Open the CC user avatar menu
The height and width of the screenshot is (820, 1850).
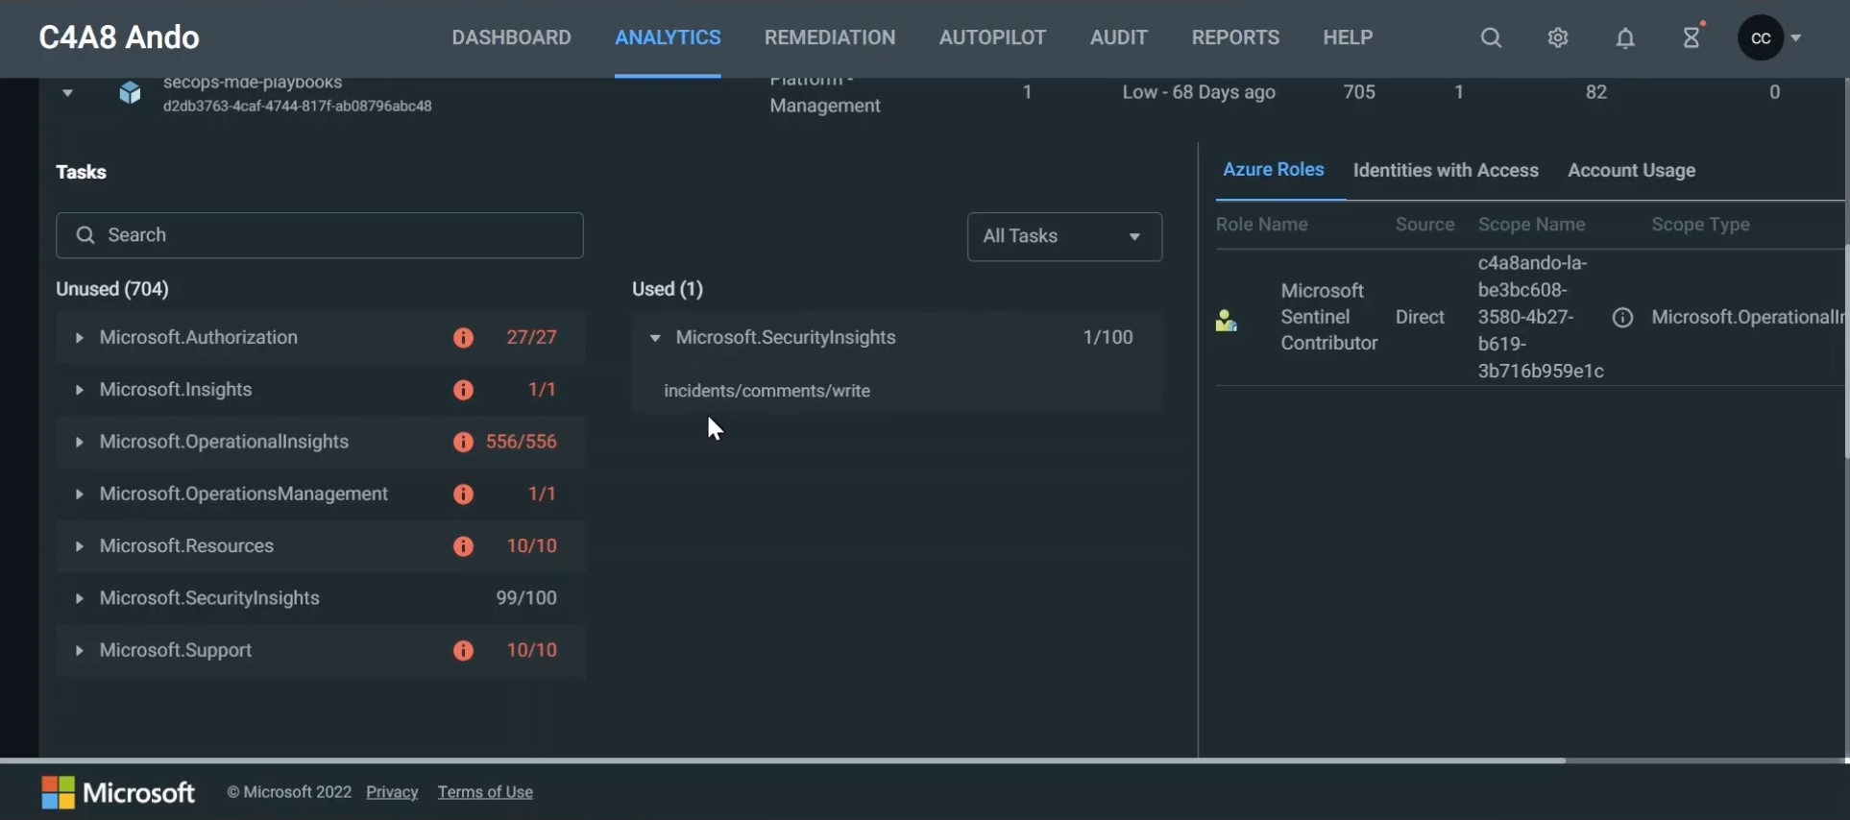tap(1761, 38)
